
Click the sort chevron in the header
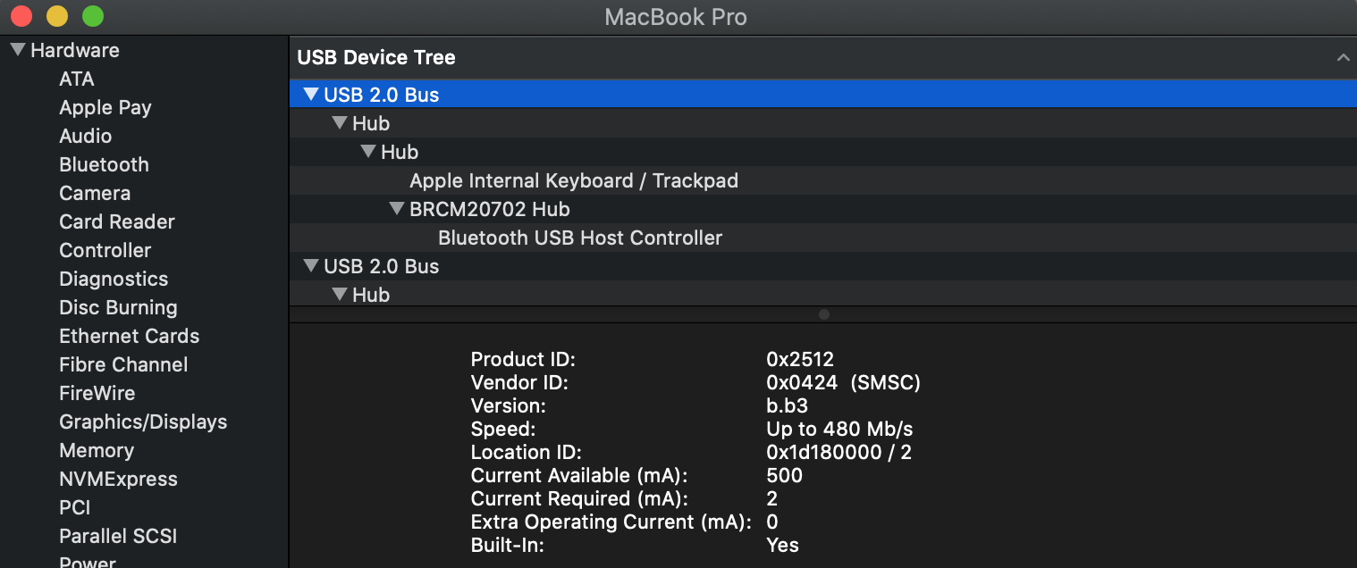1342,57
